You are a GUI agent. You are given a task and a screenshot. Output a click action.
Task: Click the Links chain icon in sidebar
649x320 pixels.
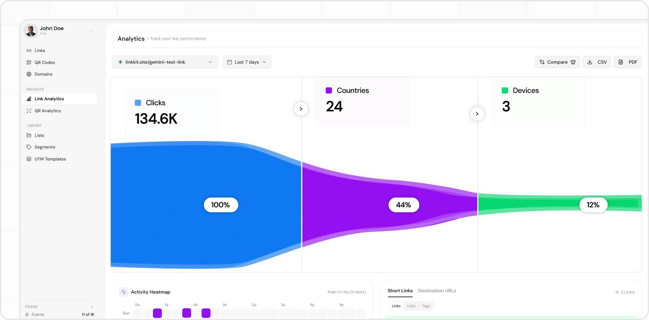29,50
